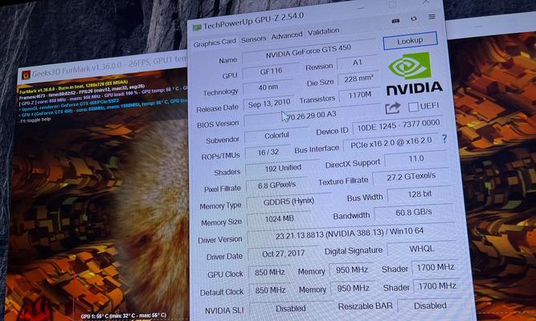
Task: Open the GPU-Z hamburger menu
Action: (x=432, y=16)
